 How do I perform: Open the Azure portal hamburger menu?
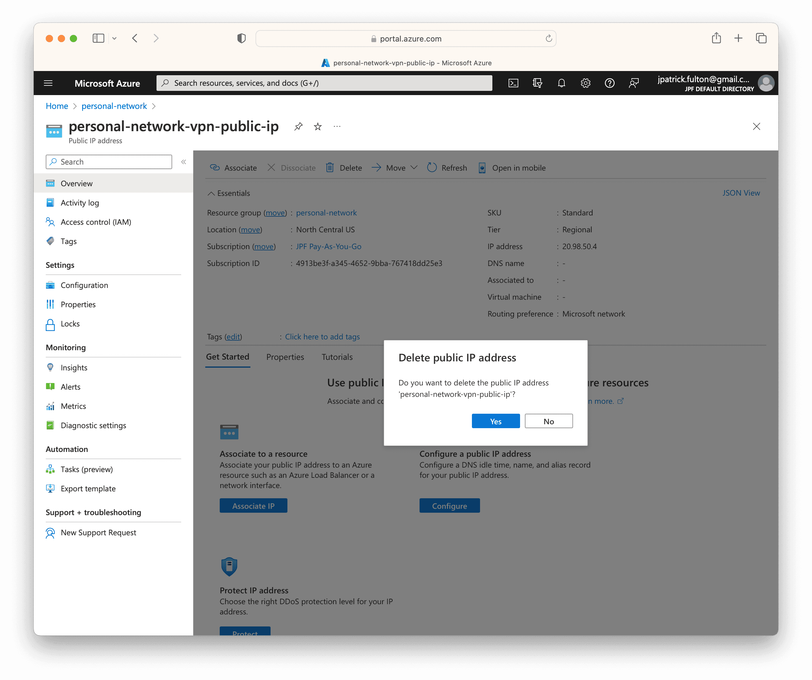click(x=48, y=83)
